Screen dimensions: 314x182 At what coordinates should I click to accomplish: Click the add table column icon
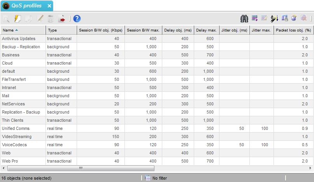tap(255, 18)
